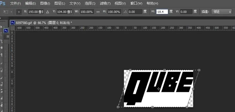Click the reference point locator grid

point(19,12)
